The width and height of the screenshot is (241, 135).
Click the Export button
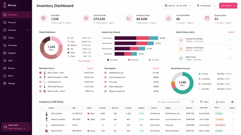pyautogui.click(x=220, y=102)
